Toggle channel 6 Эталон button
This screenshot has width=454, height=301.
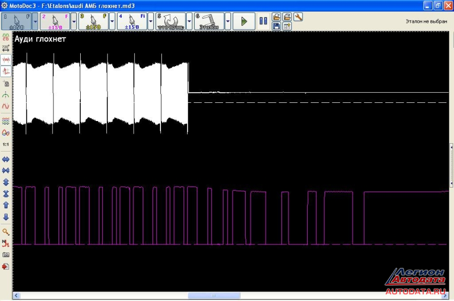tap(209, 21)
